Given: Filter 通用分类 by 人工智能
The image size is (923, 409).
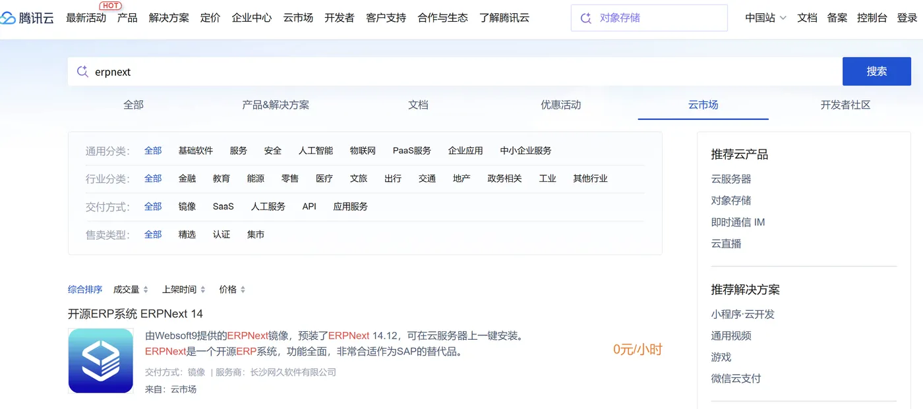Looking at the screenshot, I should point(316,151).
